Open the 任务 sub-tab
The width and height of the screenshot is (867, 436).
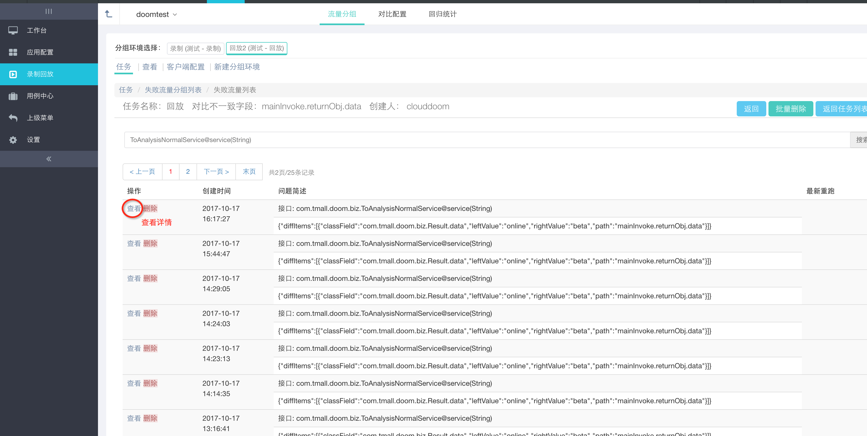[x=123, y=67]
